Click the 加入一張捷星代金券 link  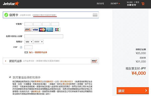tap(38, 52)
